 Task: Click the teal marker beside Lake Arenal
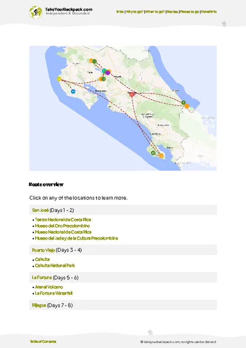pos(104,71)
